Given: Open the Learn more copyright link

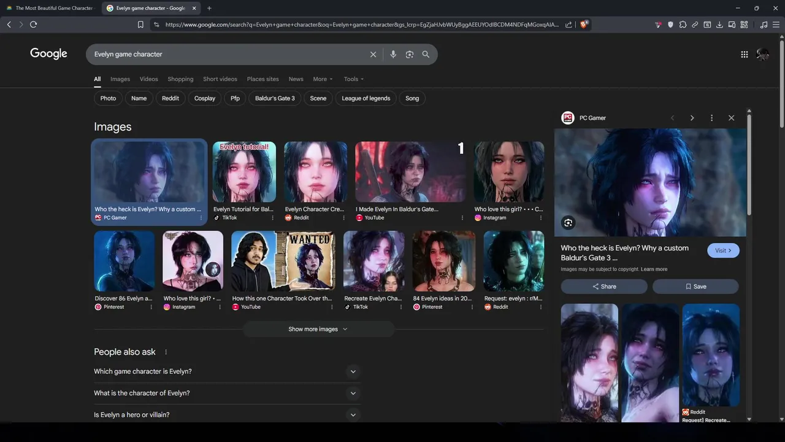Looking at the screenshot, I should tap(654, 269).
